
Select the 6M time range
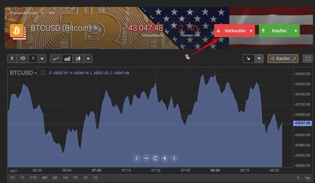[45, 178]
